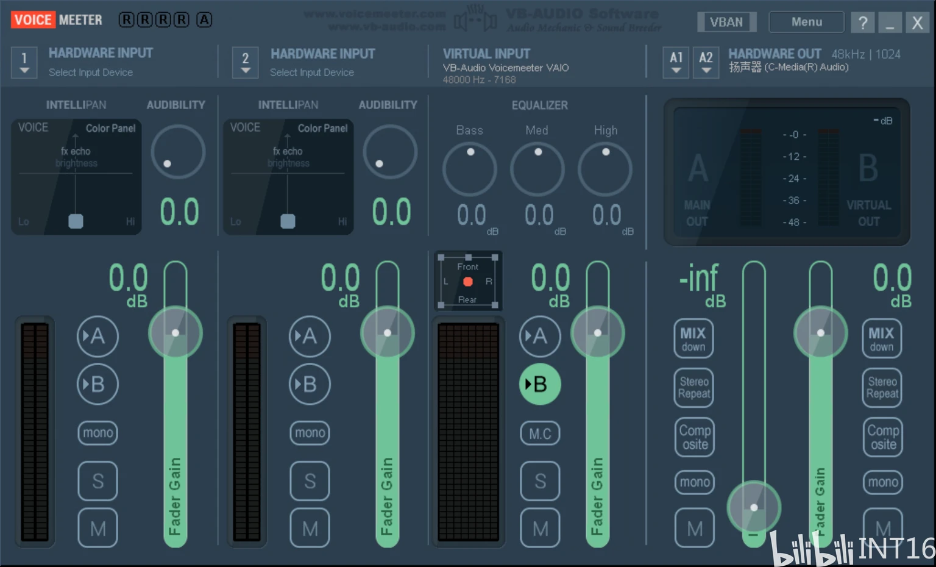The width and height of the screenshot is (936, 567).
Task: Select Stereo Repeat mode for bus B
Action: [882, 388]
